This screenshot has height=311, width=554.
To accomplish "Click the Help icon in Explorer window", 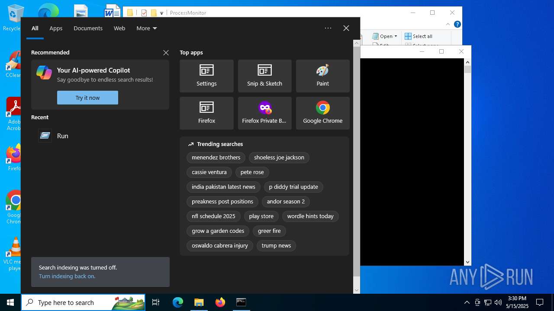I will (x=457, y=25).
